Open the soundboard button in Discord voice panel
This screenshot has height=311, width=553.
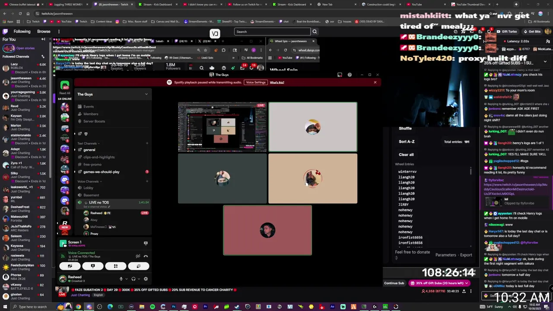(138, 266)
